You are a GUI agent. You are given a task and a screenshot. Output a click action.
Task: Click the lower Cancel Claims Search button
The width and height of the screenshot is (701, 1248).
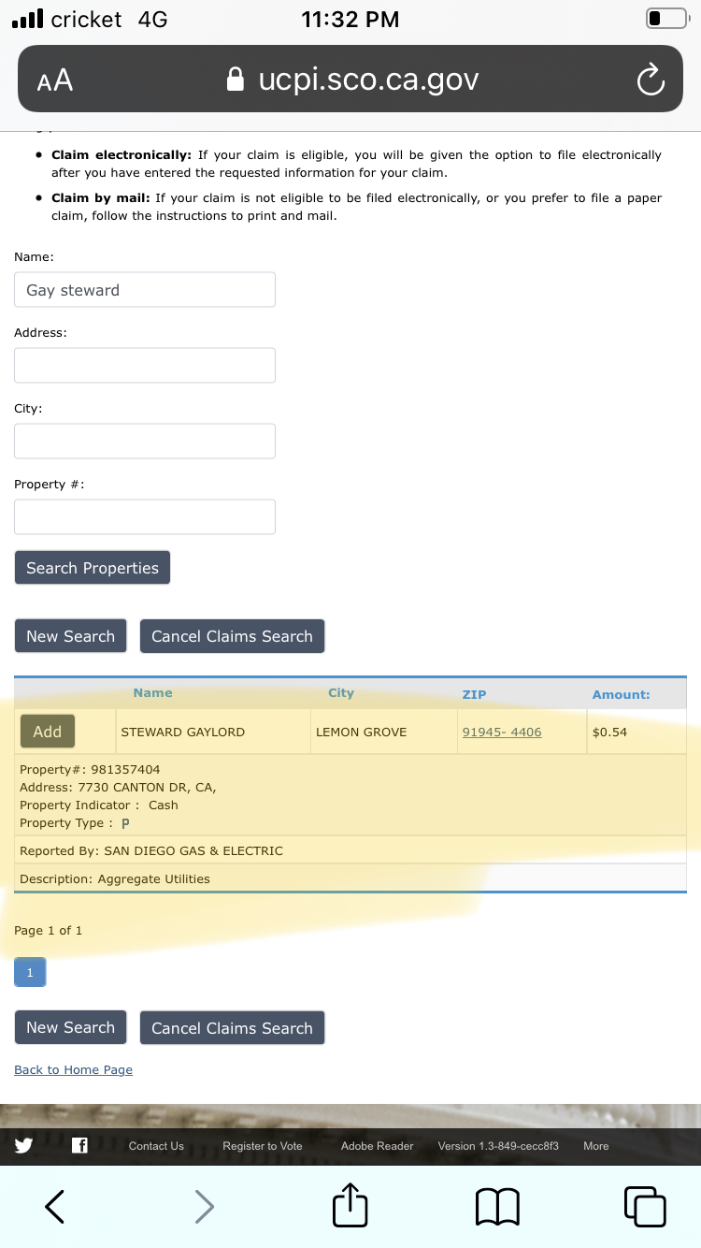pyautogui.click(x=232, y=1027)
